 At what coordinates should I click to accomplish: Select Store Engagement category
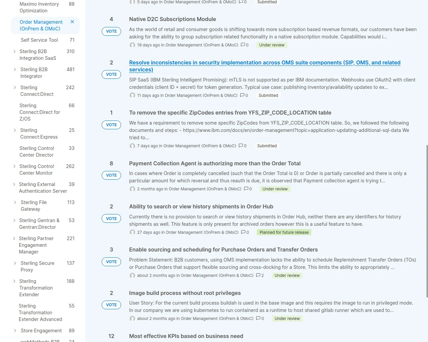point(41,331)
